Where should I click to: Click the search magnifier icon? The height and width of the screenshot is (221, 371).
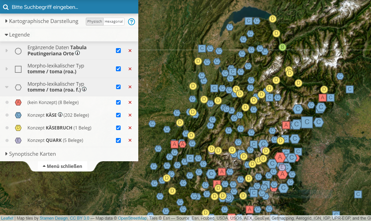tap(6, 7)
